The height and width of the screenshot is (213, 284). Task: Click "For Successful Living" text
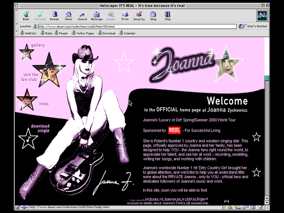pos(202,130)
